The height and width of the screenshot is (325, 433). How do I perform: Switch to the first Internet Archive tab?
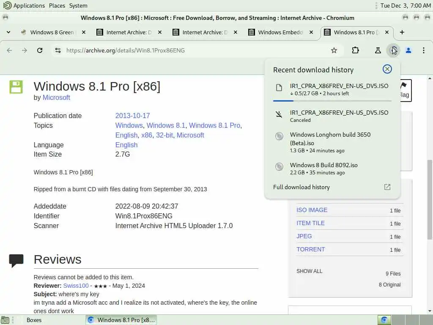coord(129,32)
